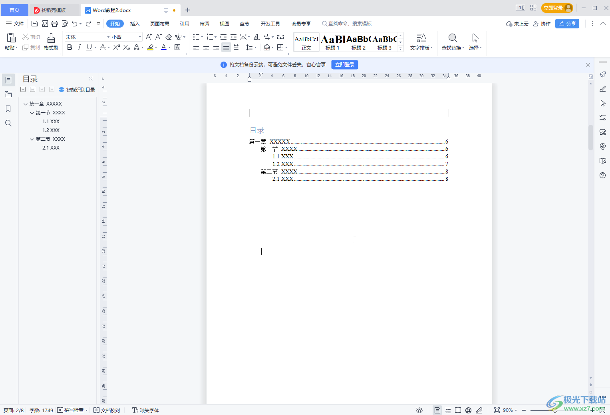
Task: Open the bookmark pane in left sidebar
Action: 8,109
